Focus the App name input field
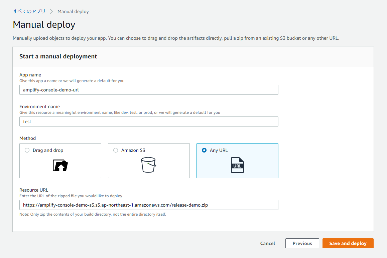The image size is (387, 258). [x=149, y=90]
